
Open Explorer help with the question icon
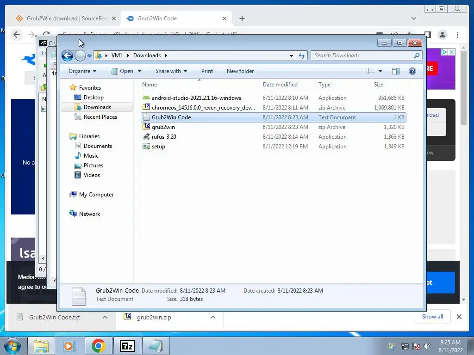tap(412, 71)
